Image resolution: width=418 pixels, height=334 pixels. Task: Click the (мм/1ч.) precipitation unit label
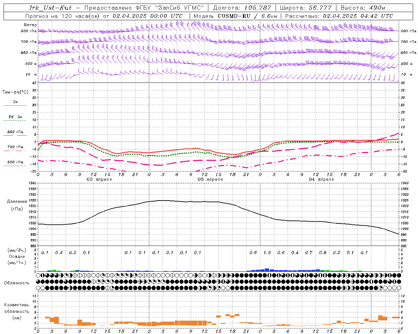17,262
